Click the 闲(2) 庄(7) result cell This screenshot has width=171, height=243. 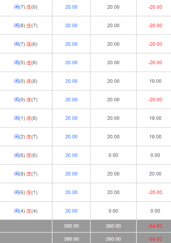tap(26, 137)
